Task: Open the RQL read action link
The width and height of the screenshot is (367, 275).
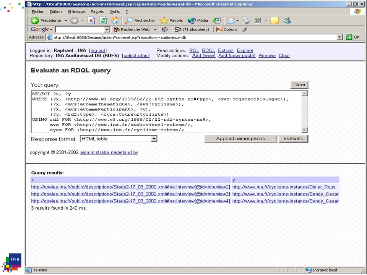Action: tap(194, 50)
